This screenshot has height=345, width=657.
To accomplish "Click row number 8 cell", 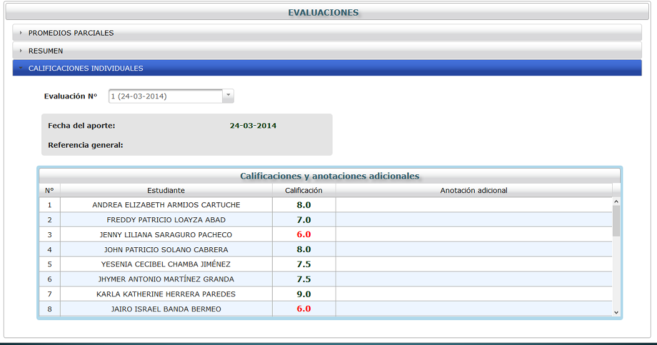I will click(49, 309).
